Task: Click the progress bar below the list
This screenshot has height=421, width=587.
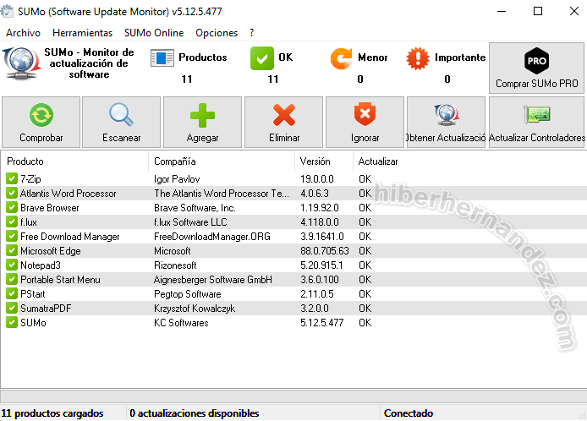Action: pyautogui.click(x=293, y=396)
